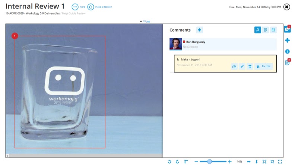Enter full screen view
Screen dimensions: 298x165
click(280, 162)
